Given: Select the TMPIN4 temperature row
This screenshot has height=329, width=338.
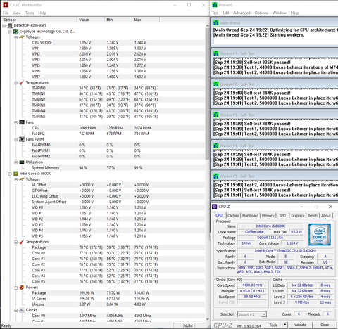Looking at the screenshot, I should (x=118, y=111).
